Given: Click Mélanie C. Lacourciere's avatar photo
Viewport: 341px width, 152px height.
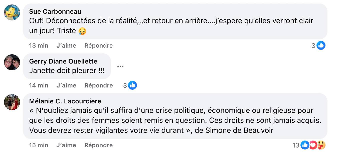Looking at the screenshot, I should point(12,102).
